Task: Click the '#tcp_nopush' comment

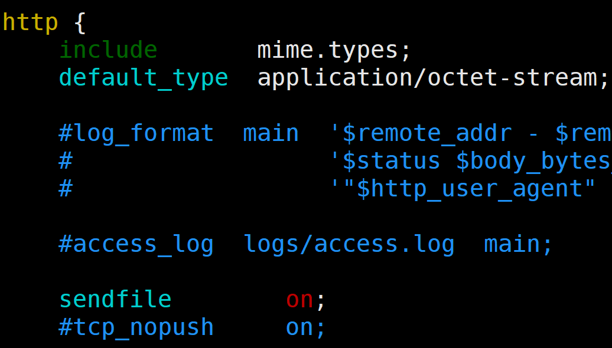Action: [x=136, y=327]
